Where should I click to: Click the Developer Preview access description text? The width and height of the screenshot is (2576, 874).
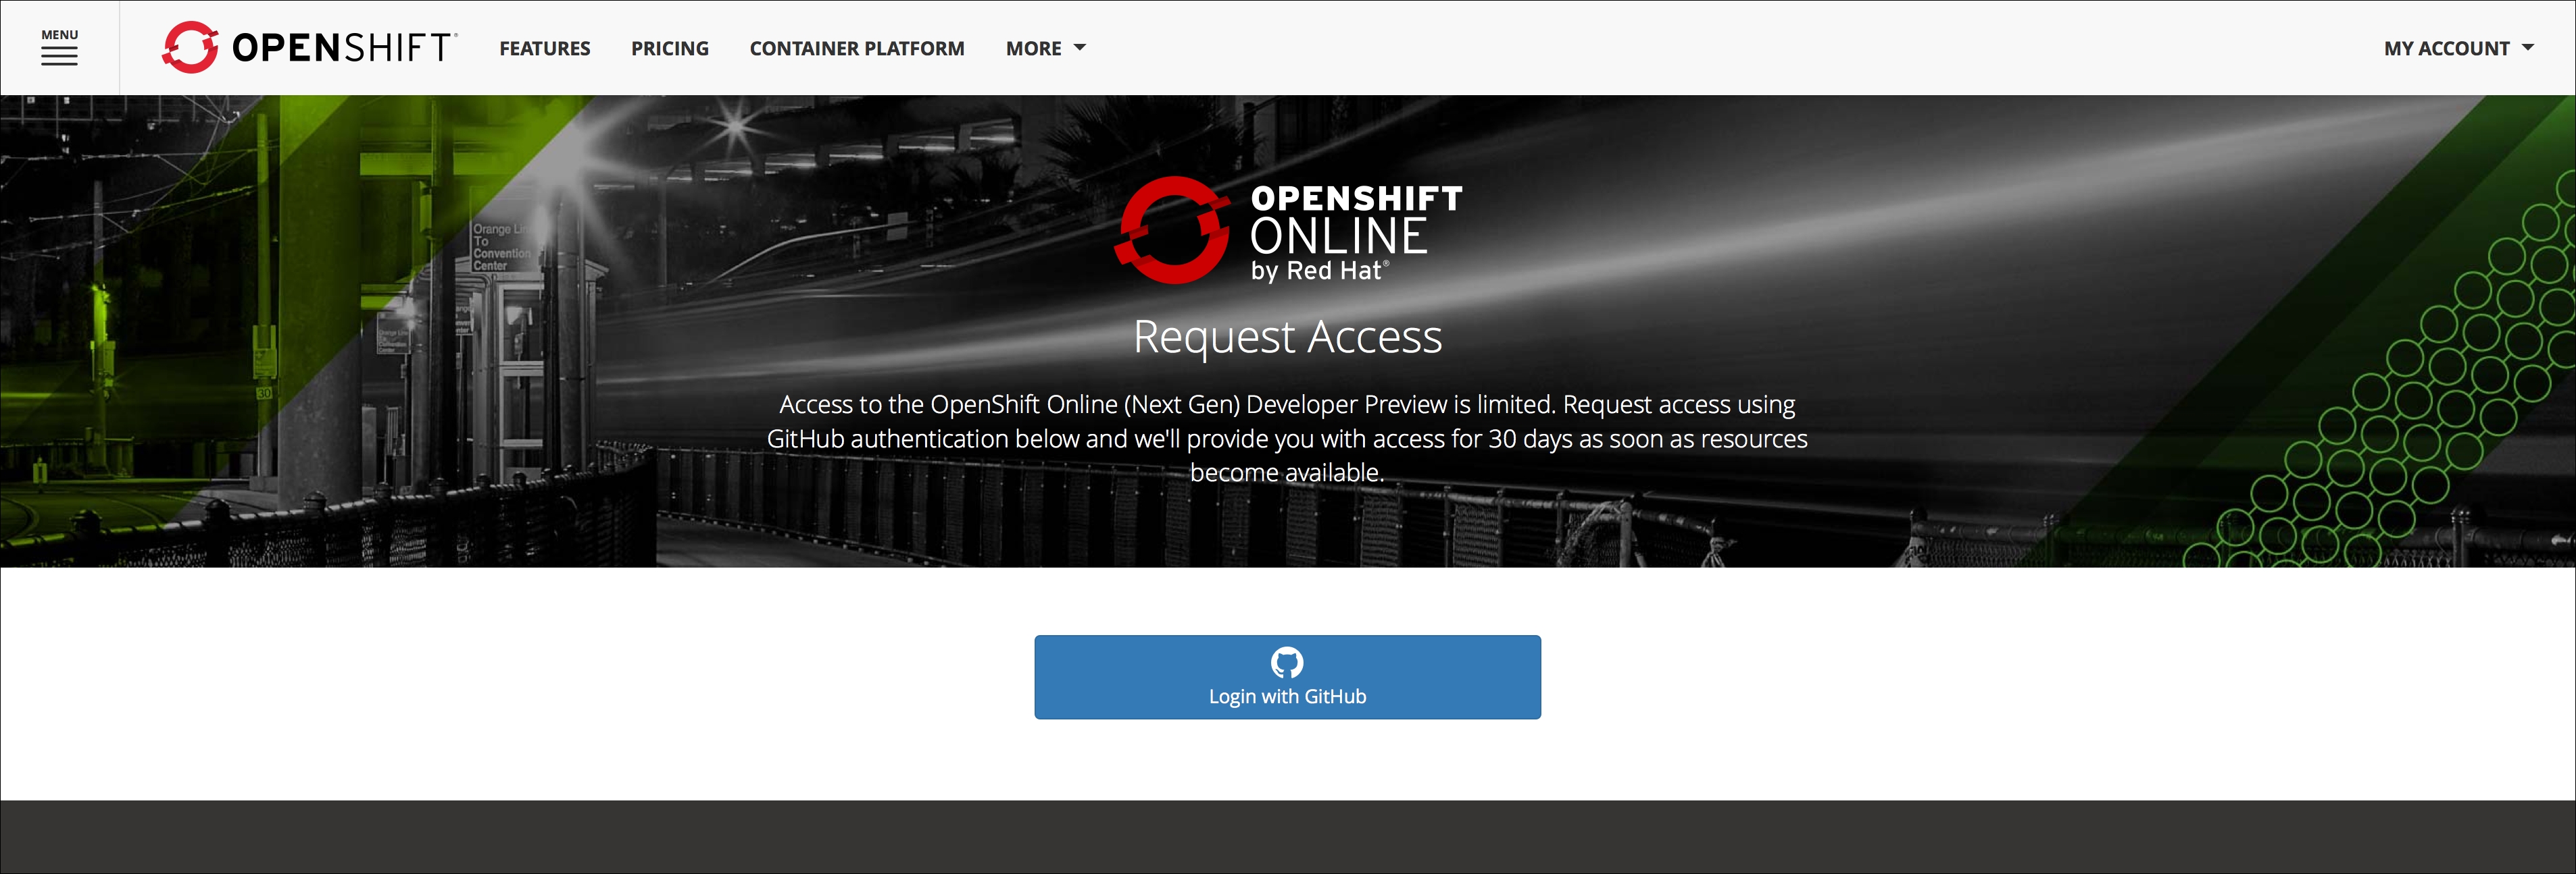pyautogui.click(x=1287, y=439)
